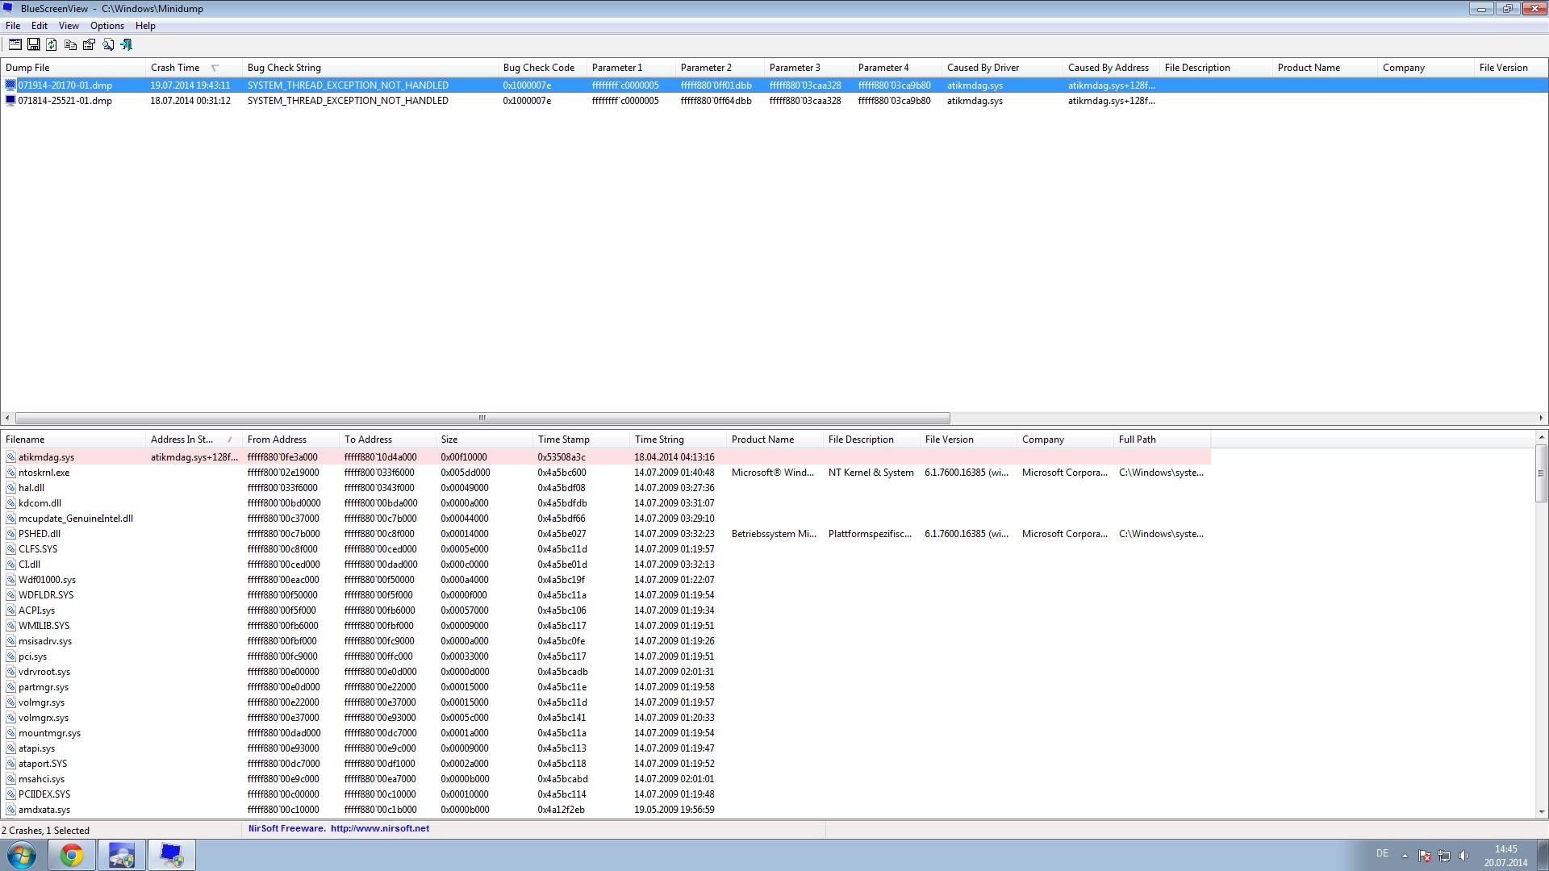Viewport: 1549px width, 871px height.
Task: Open the View menu
Action: click(69, 26)
